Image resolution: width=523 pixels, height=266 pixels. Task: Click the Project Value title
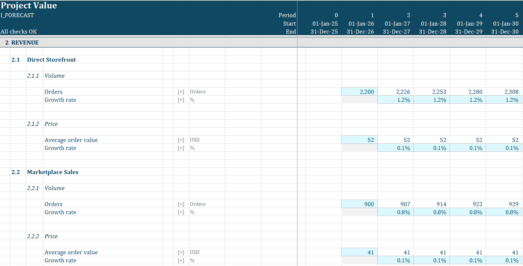(29, 5)
